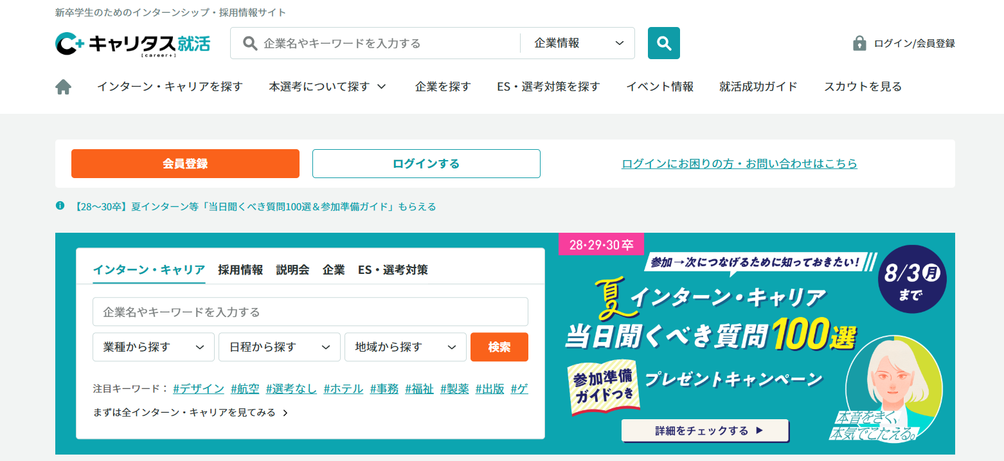1004x461 pixels.
Task: Click the teal magnifier search button
Action: click(x=664, y=43)
